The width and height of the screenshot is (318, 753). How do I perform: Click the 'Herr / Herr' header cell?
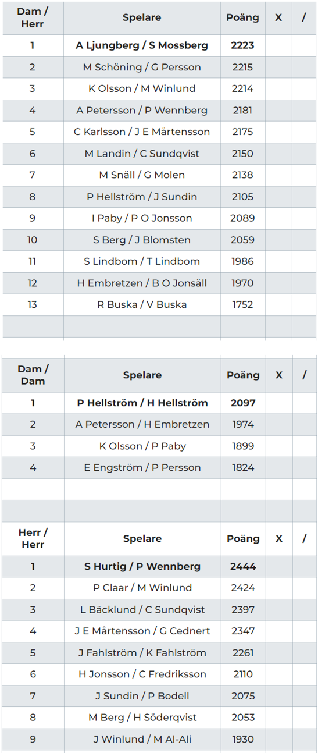(33, 538)
